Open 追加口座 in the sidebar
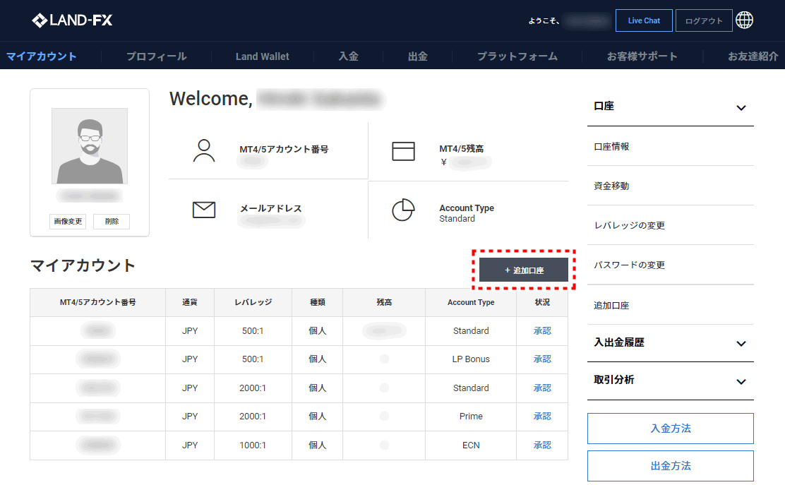This screenshot has height=485, width=785. point(611,305)
